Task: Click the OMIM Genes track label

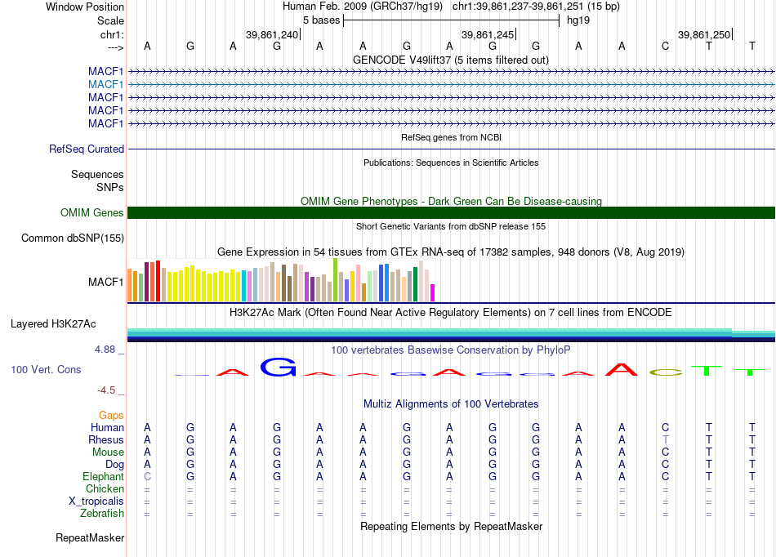Action: coord(91,212)
